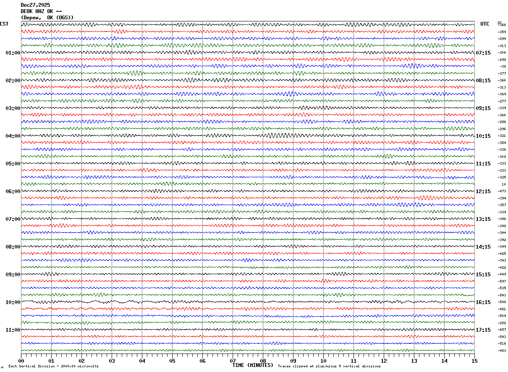Click the DC offset value '-516'
Image resolution: width=508 pixels, height=372 pixels.
coord(502,344)
